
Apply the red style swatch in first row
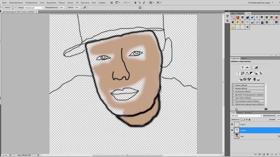pyautogui.click(x=276, y=17)
